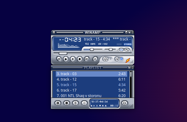Click the volume slider handle
The image size is (187, 122).
point(92,49)
